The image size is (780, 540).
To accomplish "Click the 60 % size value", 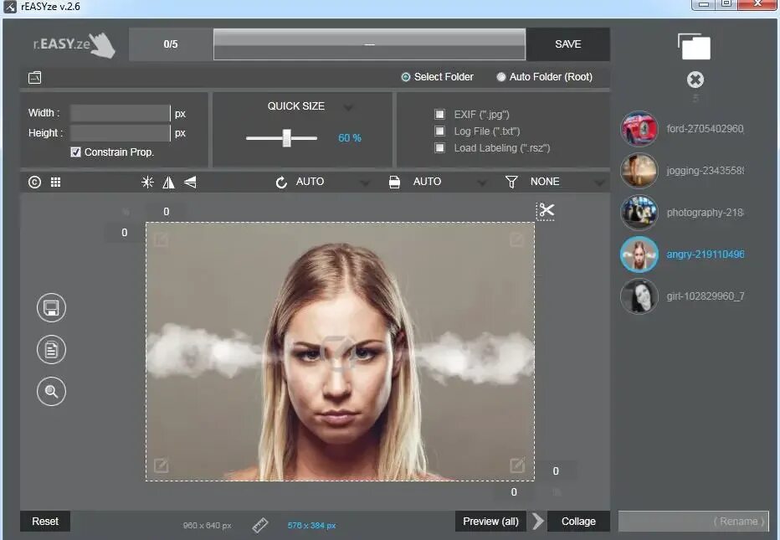I will click(350, 138).
